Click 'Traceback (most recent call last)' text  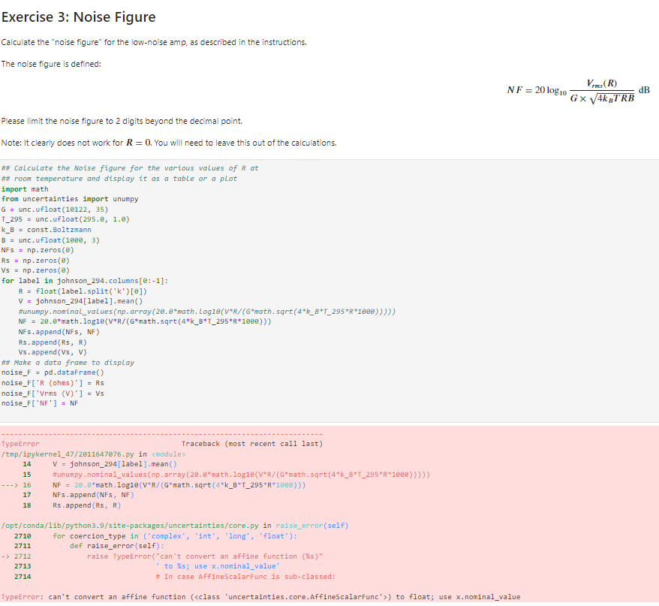coord(252,444)
